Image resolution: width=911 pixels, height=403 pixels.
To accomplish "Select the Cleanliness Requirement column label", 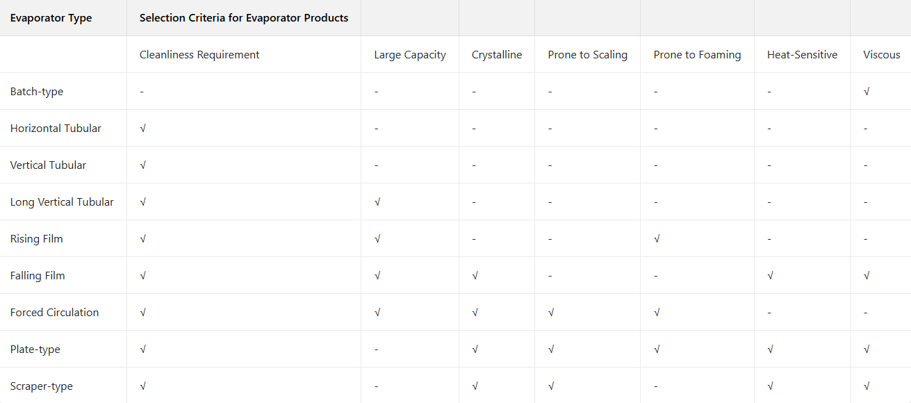I will (199, 55).
